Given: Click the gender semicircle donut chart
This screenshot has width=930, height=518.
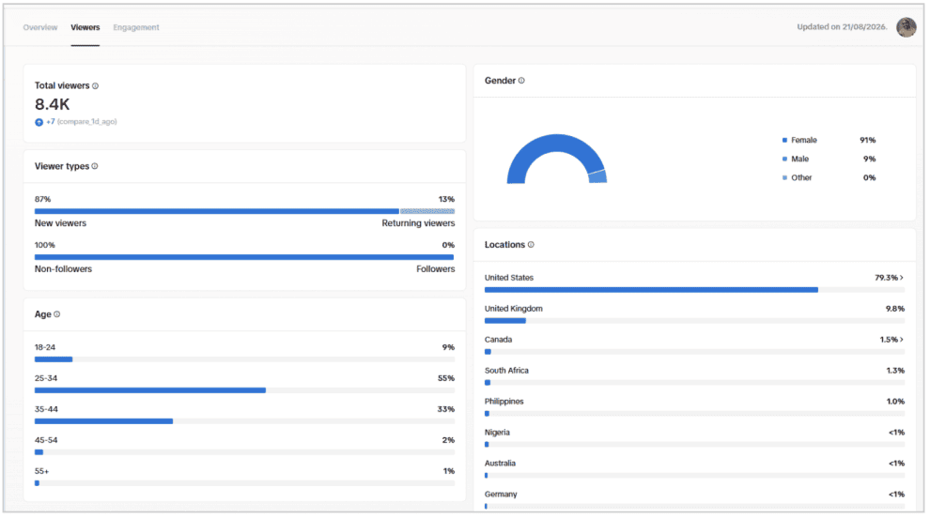Looking at the screenshot, I should click(x=556, y=159).
